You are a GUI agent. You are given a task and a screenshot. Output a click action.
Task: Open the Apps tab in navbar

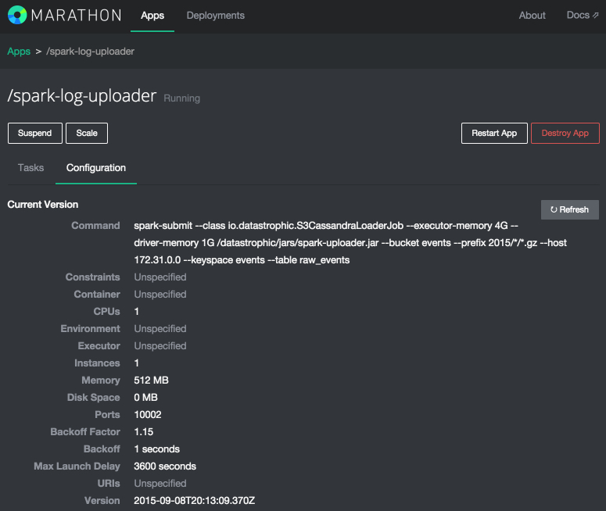152,16
